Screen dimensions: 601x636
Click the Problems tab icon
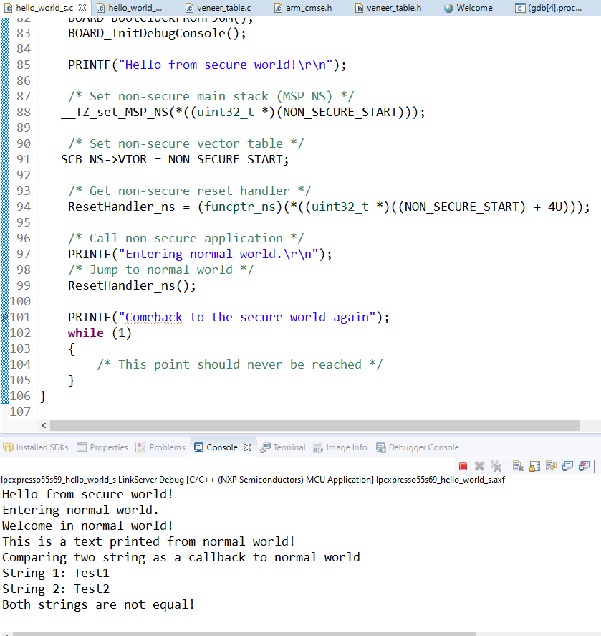click(x=140, y=447)
